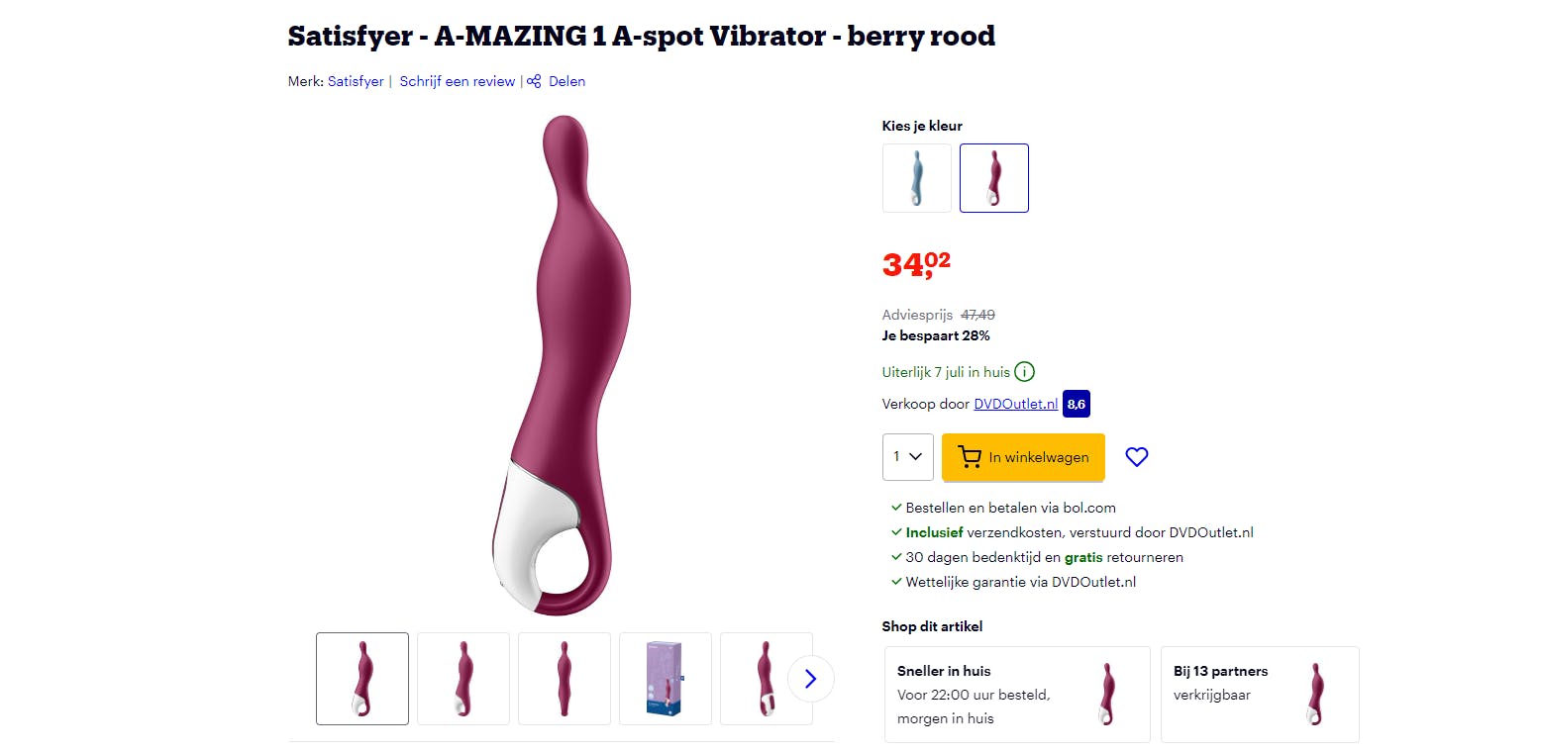View the packaging box thumbnail
The image size is (1541, 753).
(666, 679)
